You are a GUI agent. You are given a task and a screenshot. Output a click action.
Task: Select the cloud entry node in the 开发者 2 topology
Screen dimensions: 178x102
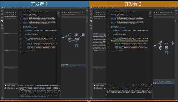[x=155, y=46]
